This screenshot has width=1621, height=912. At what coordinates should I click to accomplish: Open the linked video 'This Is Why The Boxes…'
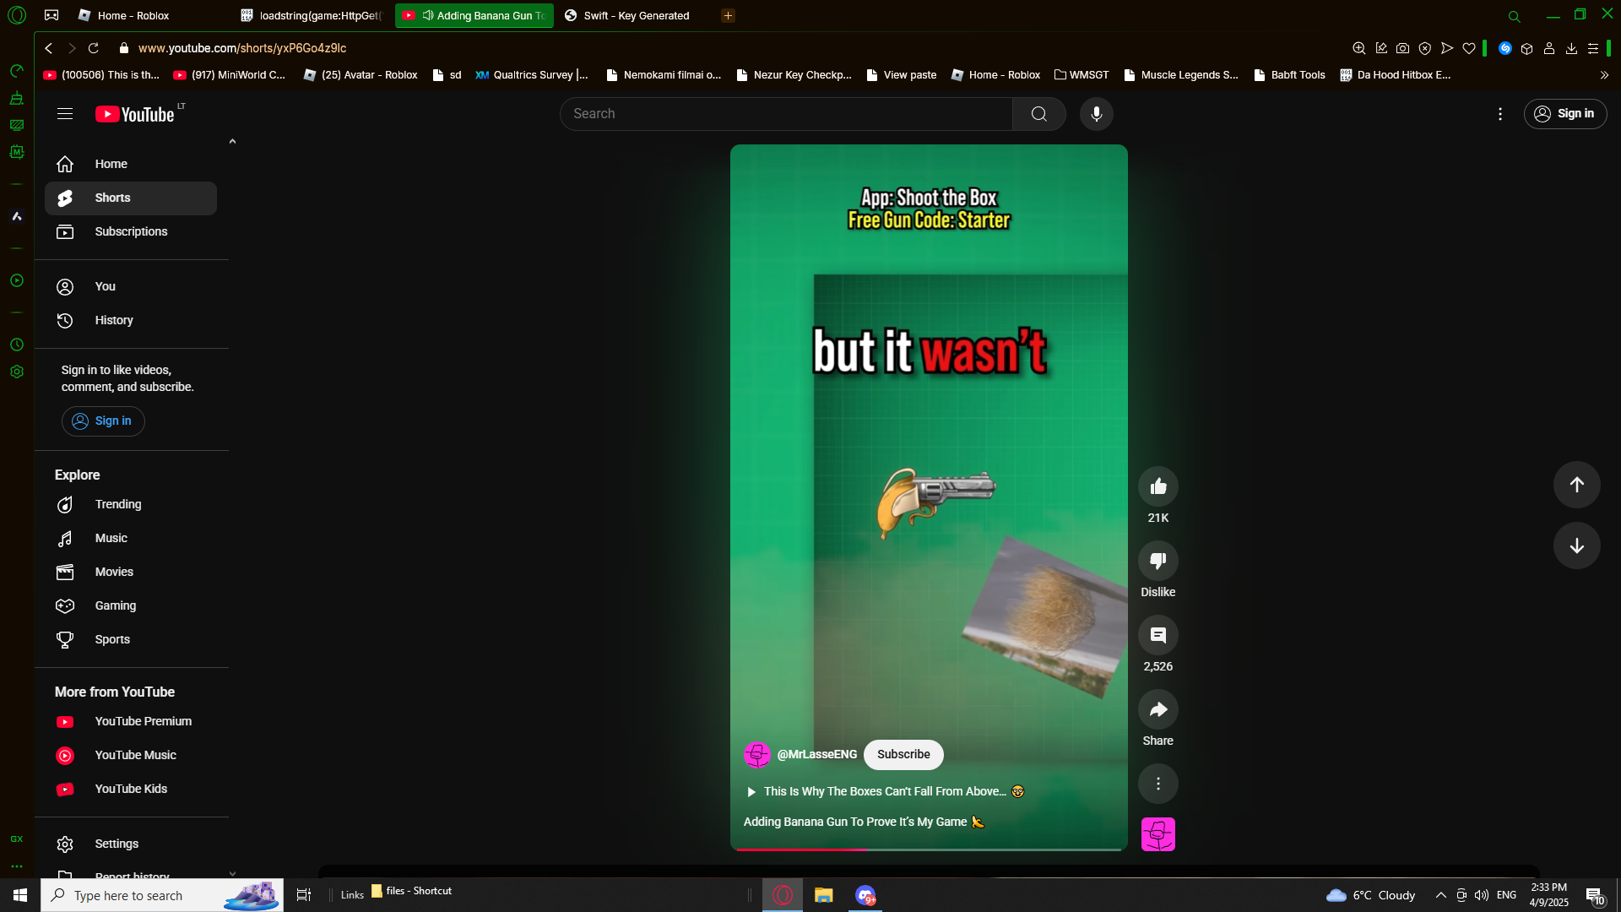(885, 792)
